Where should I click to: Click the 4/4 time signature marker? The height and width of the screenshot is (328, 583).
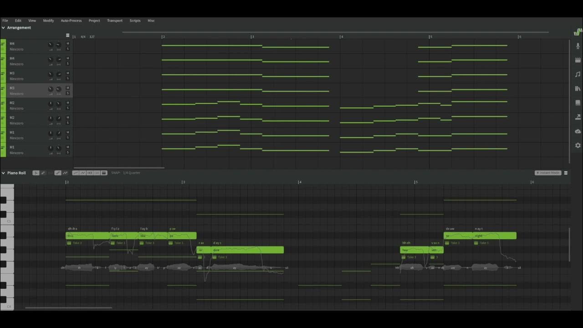pyautogui.click(x=83, y=36)
